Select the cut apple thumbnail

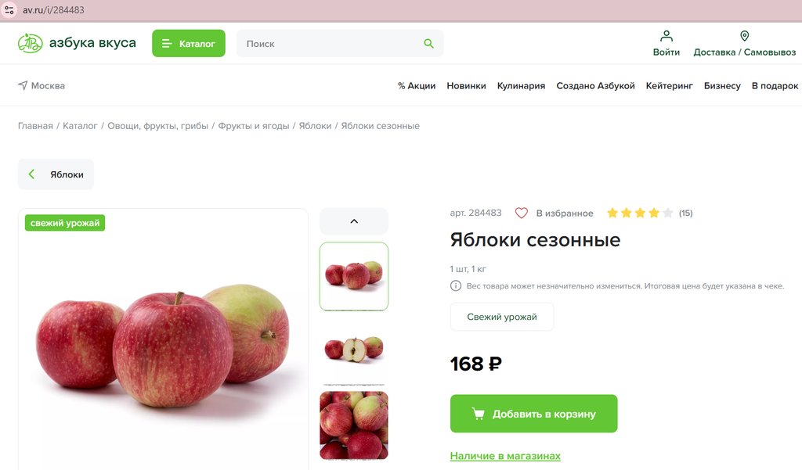click(x=354, y=350)
